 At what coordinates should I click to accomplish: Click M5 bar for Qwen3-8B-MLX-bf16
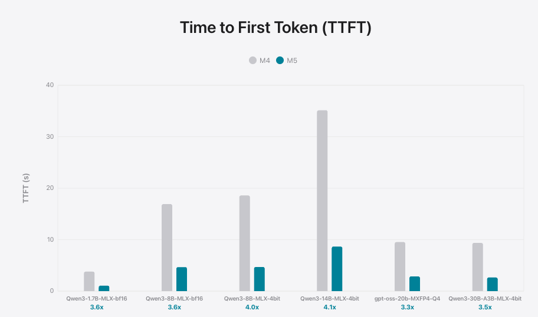pos(182,279)
